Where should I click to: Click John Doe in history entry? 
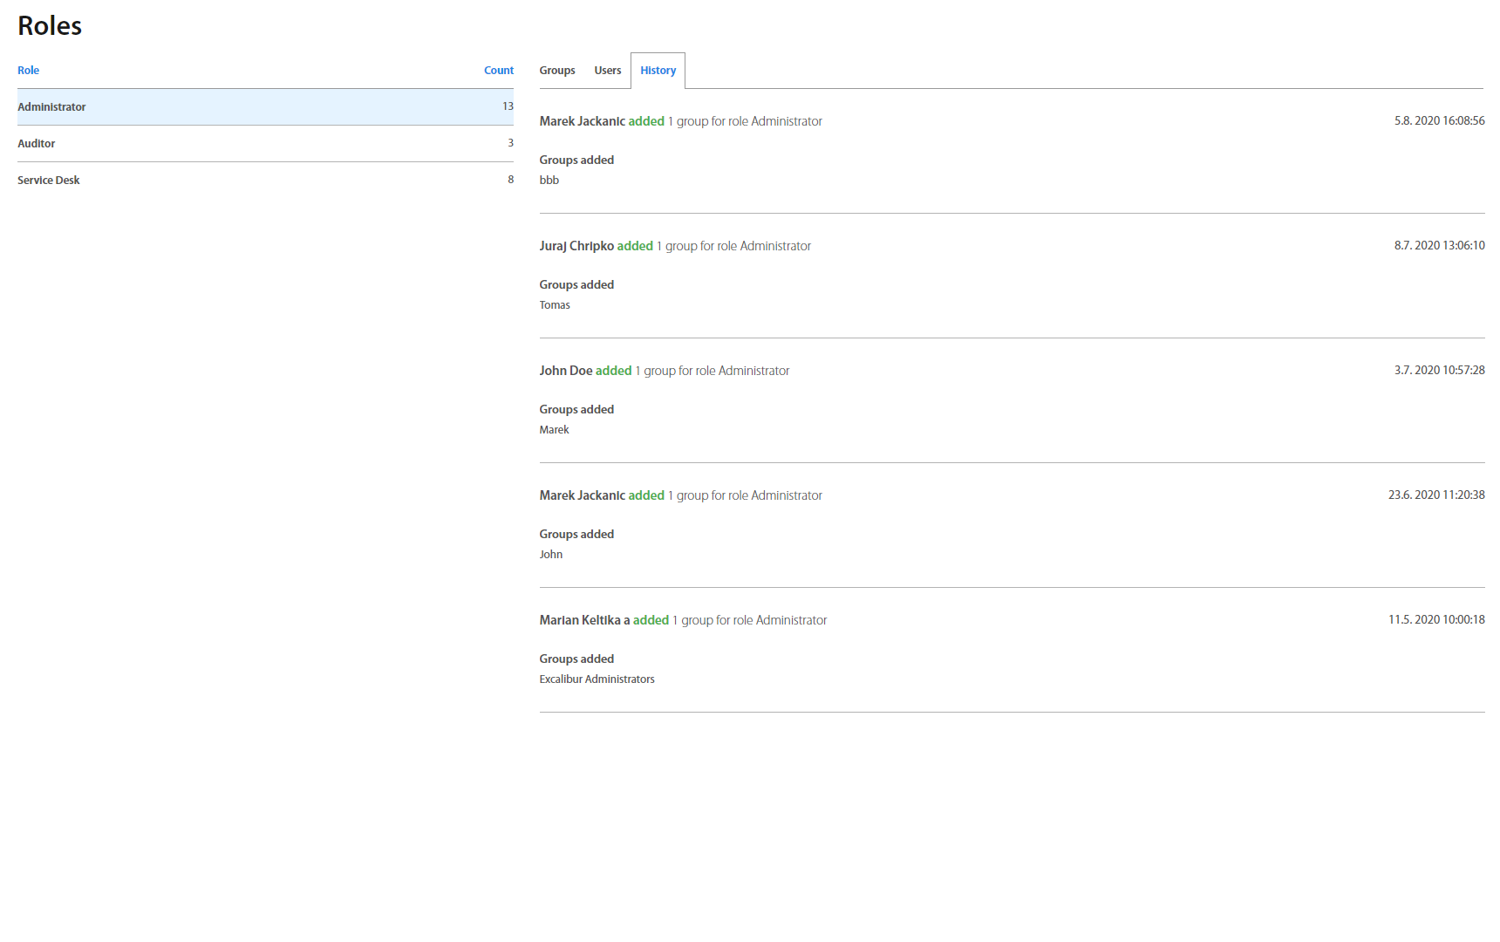[x=565, y=371]
